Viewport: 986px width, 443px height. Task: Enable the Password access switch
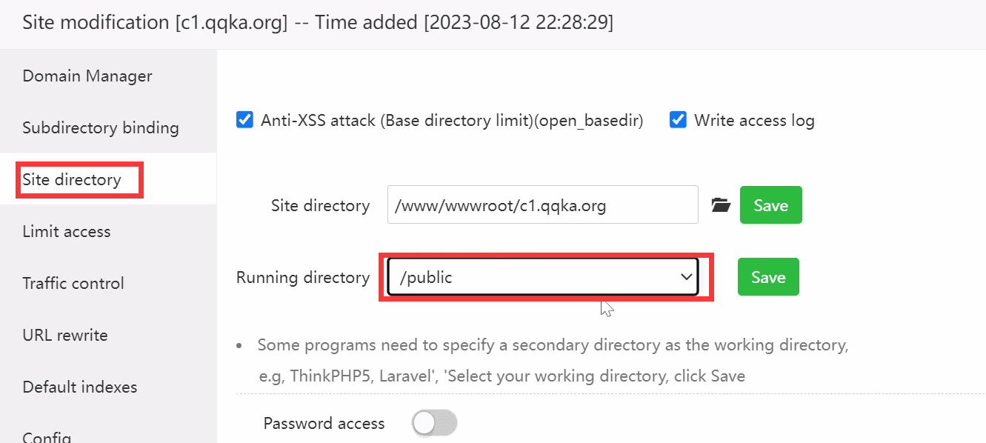pos(435,424)
